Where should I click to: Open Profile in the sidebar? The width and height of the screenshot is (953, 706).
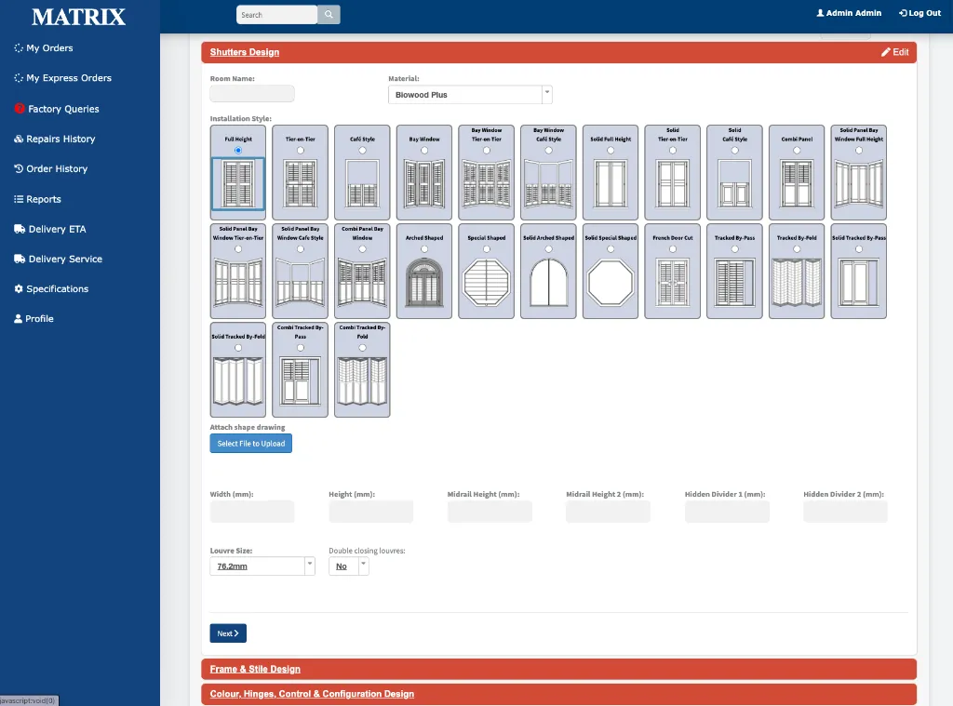(x=34, y=318)
